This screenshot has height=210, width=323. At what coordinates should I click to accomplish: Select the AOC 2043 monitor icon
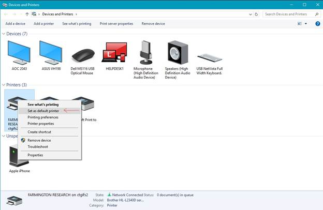tap(19, 53)
